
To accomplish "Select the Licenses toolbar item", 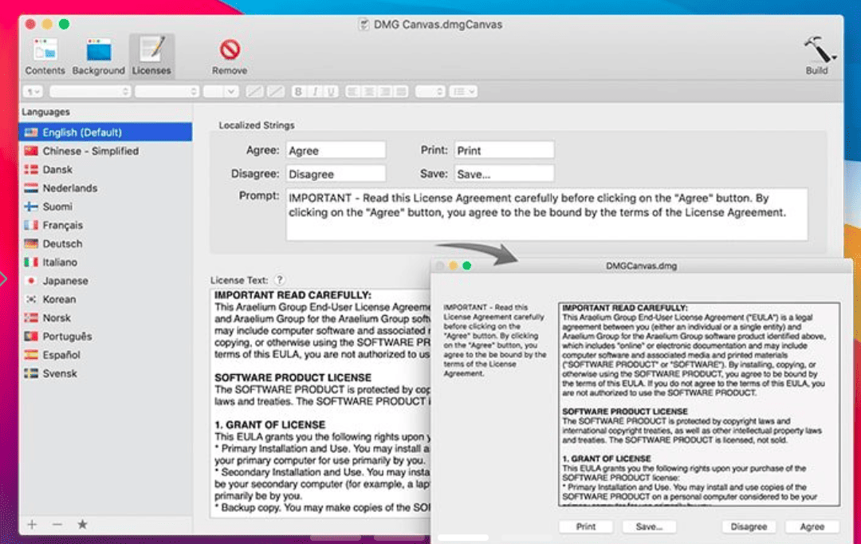I will point(151,56).
